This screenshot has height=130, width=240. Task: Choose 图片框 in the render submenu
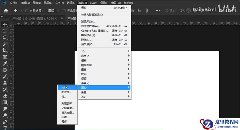67,92
